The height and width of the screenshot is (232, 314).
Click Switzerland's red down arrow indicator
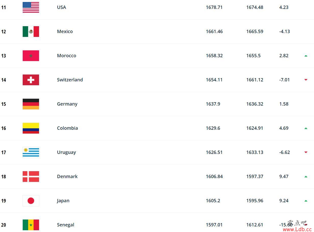[306, 80]
